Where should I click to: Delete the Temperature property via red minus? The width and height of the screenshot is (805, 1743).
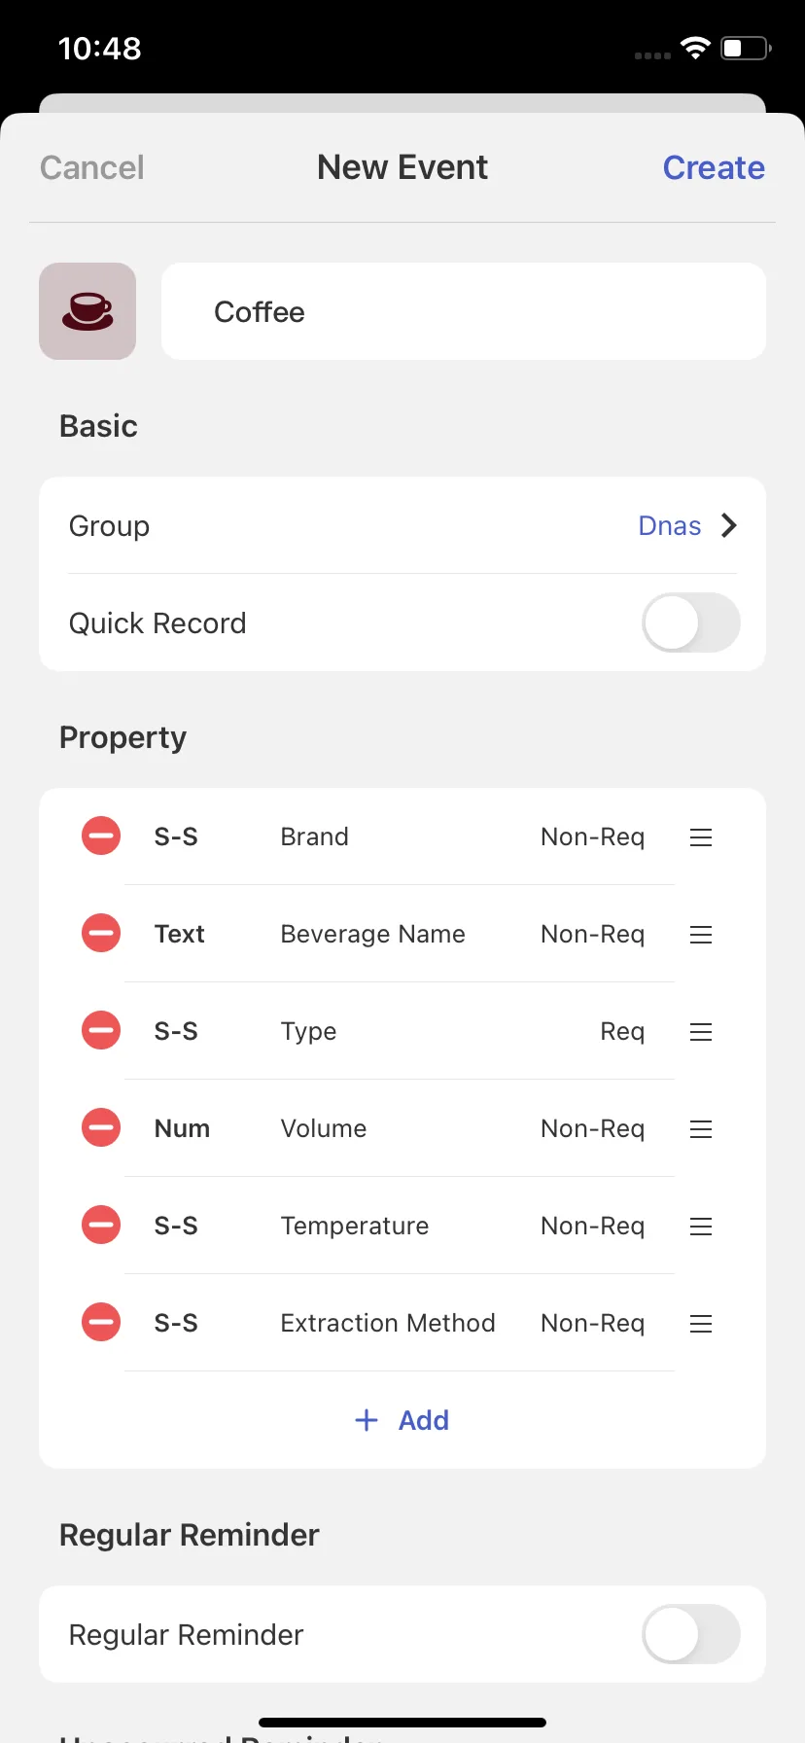point(101,1226)
